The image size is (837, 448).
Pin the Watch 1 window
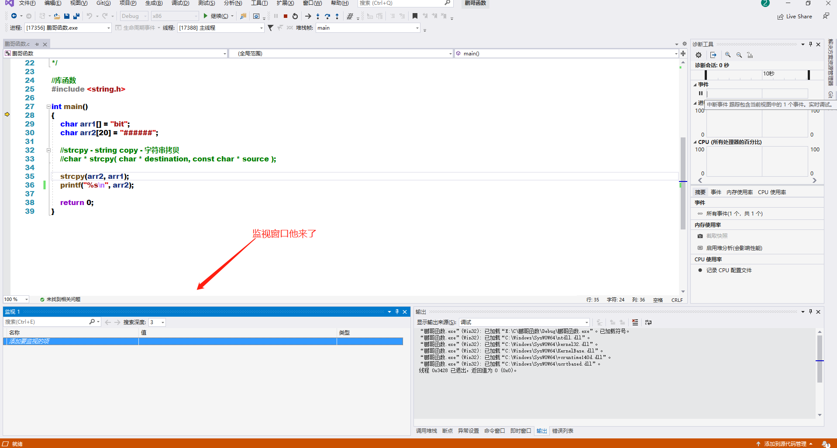pos(397,311)
